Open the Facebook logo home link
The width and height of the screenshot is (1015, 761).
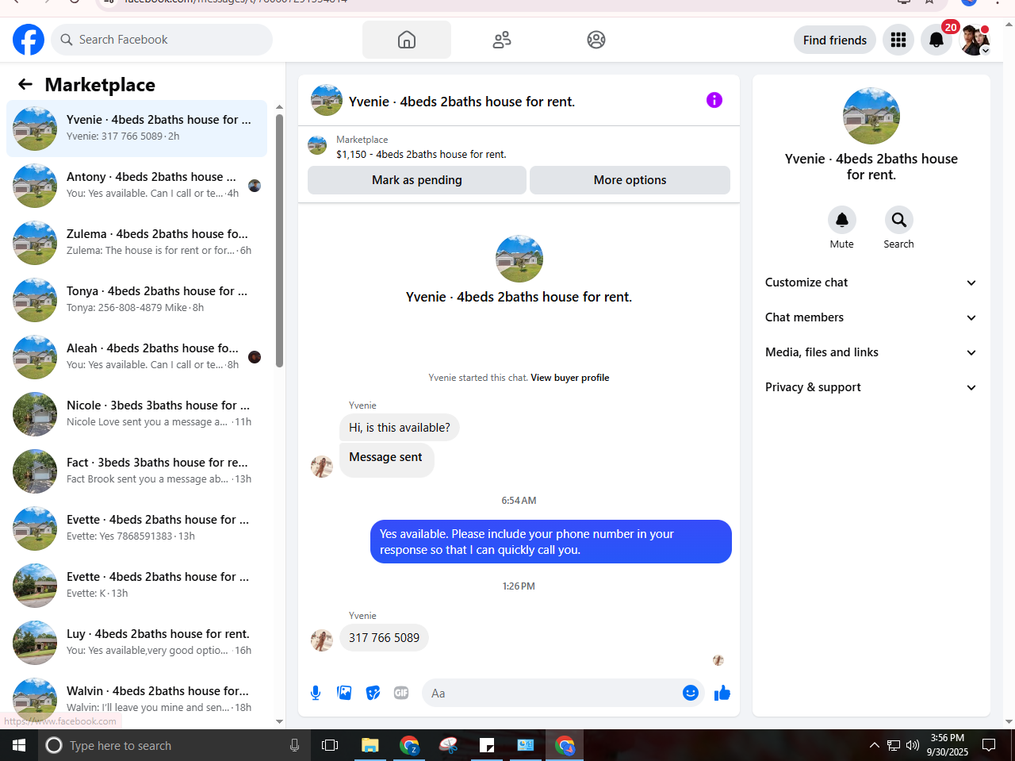29,40
